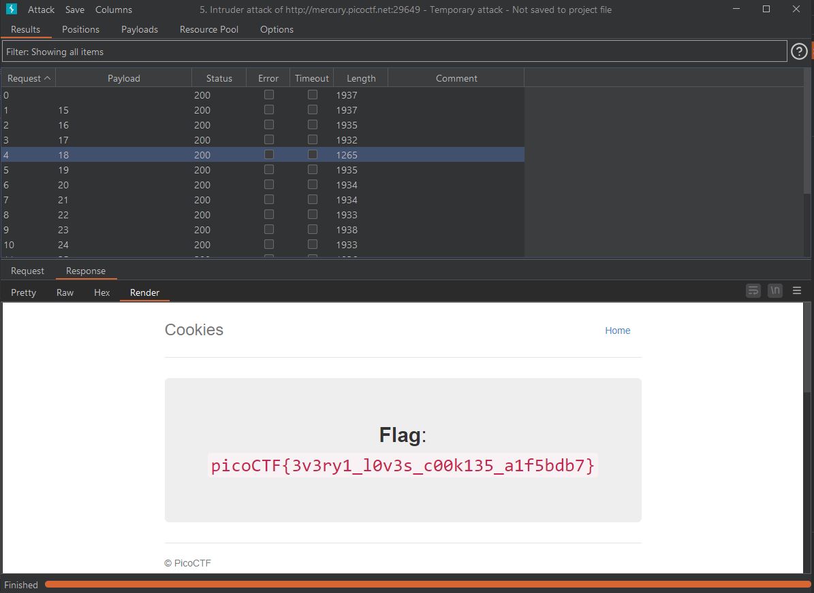The height and width of the screenshot is (593, 814).
Task: Switch to Raw response view
Action: (x=65, y=293)
